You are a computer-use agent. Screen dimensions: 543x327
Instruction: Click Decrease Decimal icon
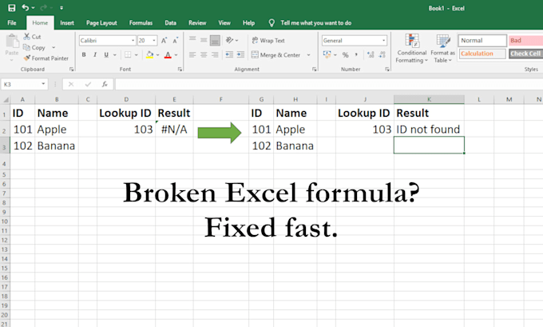[x=382, y=55]
